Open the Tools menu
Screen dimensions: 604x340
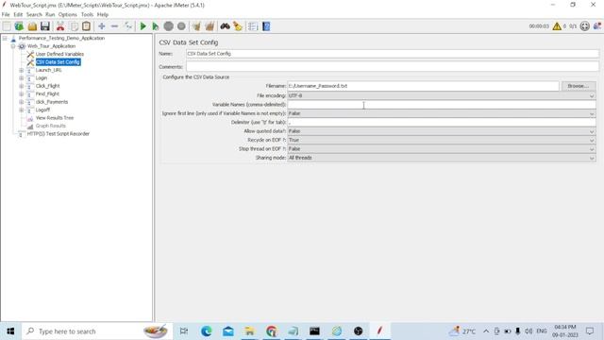[87, 14]
